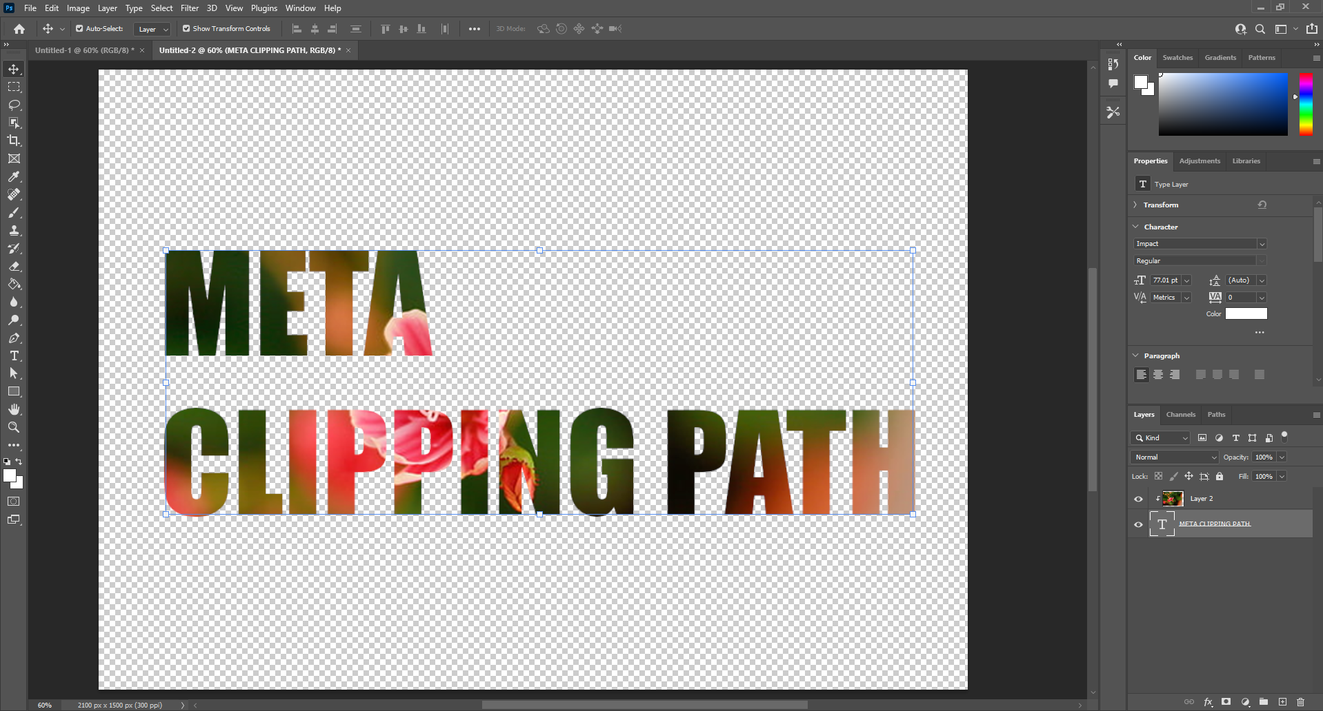Toggle Auto-Select option

[78, 28]
